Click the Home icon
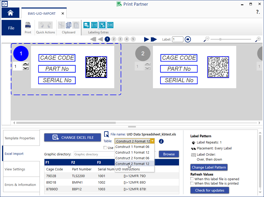264x197 pixels. coord(10,13)
